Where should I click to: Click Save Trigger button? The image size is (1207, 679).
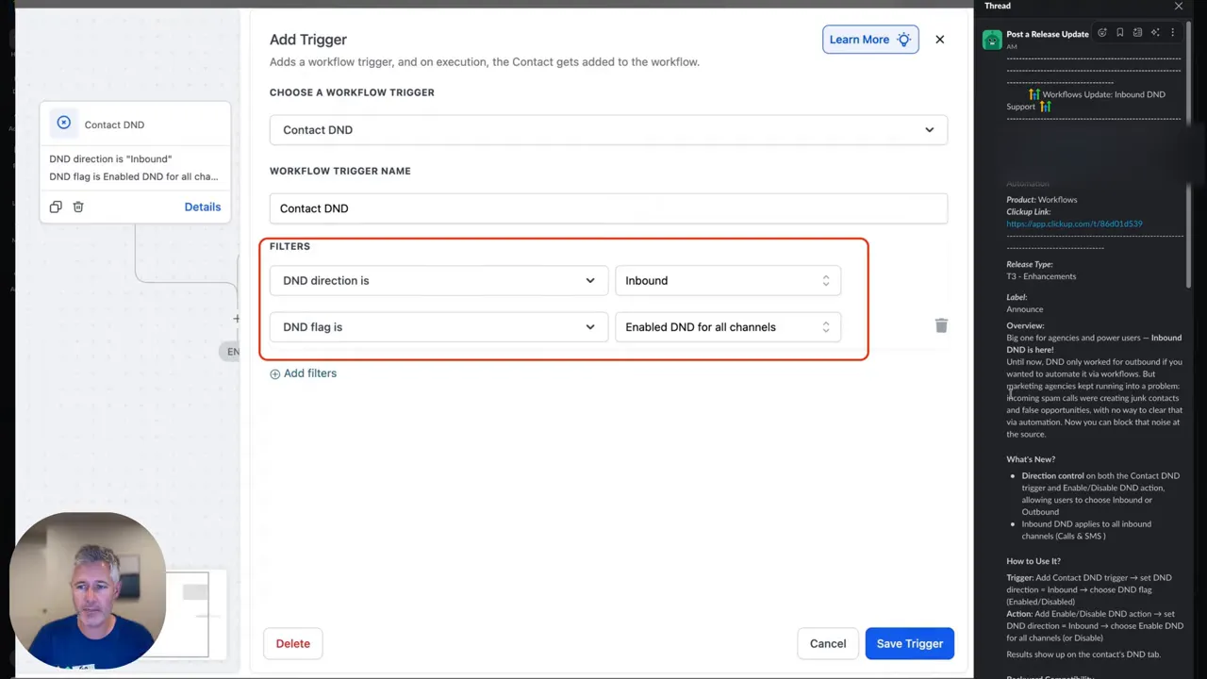(910, 643)
